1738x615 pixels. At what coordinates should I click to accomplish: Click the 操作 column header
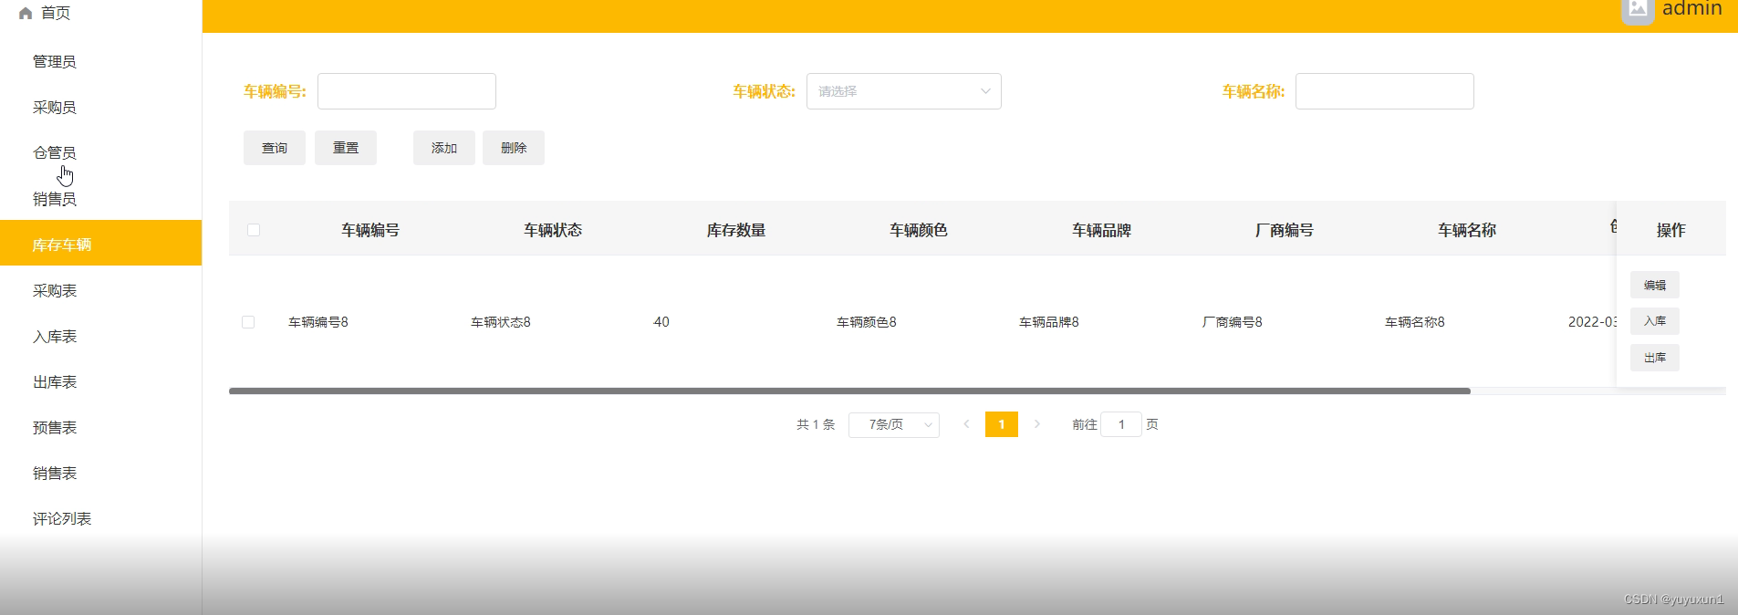pyautogui.click(x=1671, y=230)
